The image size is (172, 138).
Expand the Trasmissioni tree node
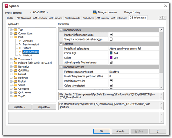tap(11, 59)
